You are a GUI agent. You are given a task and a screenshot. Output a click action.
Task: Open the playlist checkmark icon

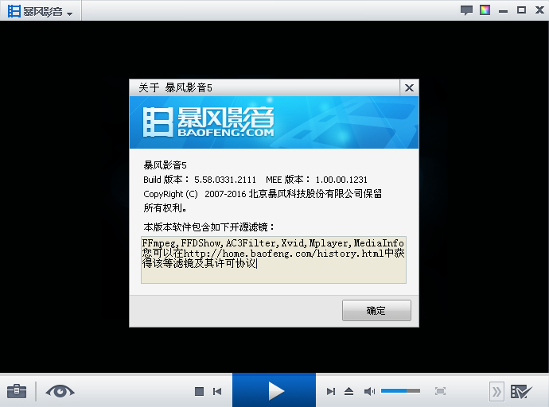[x=521, y=392]
